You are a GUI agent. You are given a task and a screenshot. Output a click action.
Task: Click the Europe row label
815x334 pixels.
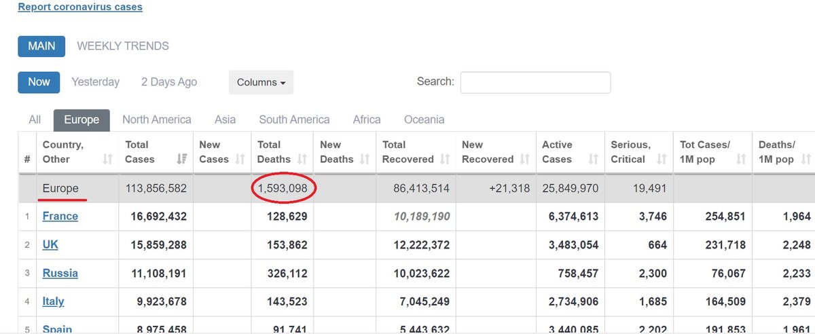tap(60, 188)
